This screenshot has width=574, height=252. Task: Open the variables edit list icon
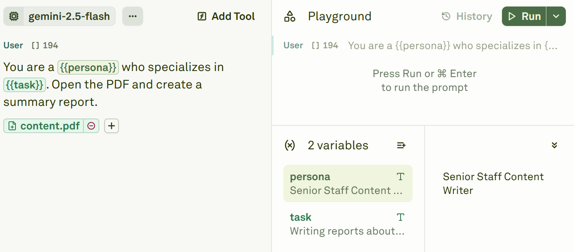pos(401,145)
